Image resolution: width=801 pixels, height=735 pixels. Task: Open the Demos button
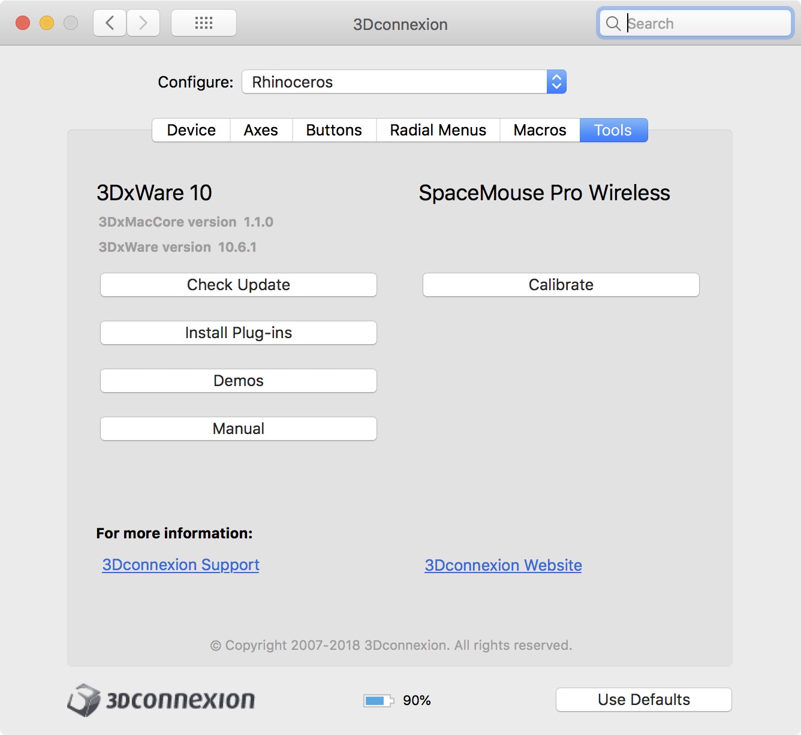point(239,381)
